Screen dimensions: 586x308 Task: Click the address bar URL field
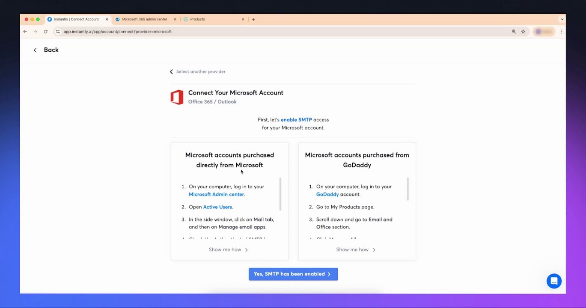(283, 32)
